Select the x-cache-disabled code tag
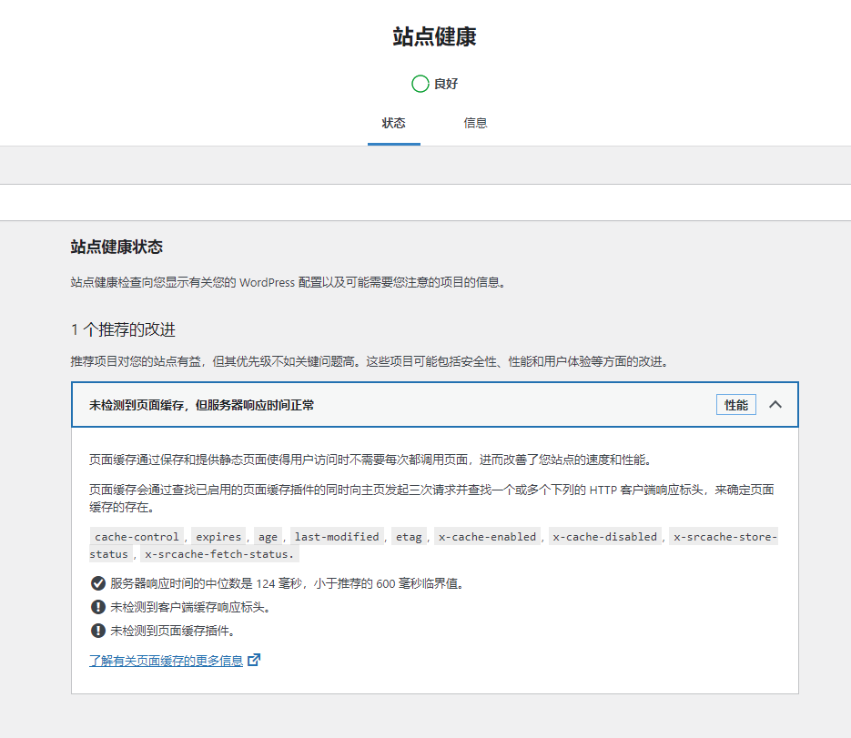This screenshot has height=738, width=851. pyautogui.click(x=604, y=537)
